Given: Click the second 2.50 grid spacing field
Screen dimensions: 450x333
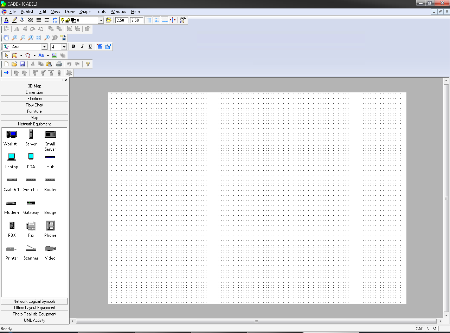Looking at the screenshot, I should (x=137, y=20).
